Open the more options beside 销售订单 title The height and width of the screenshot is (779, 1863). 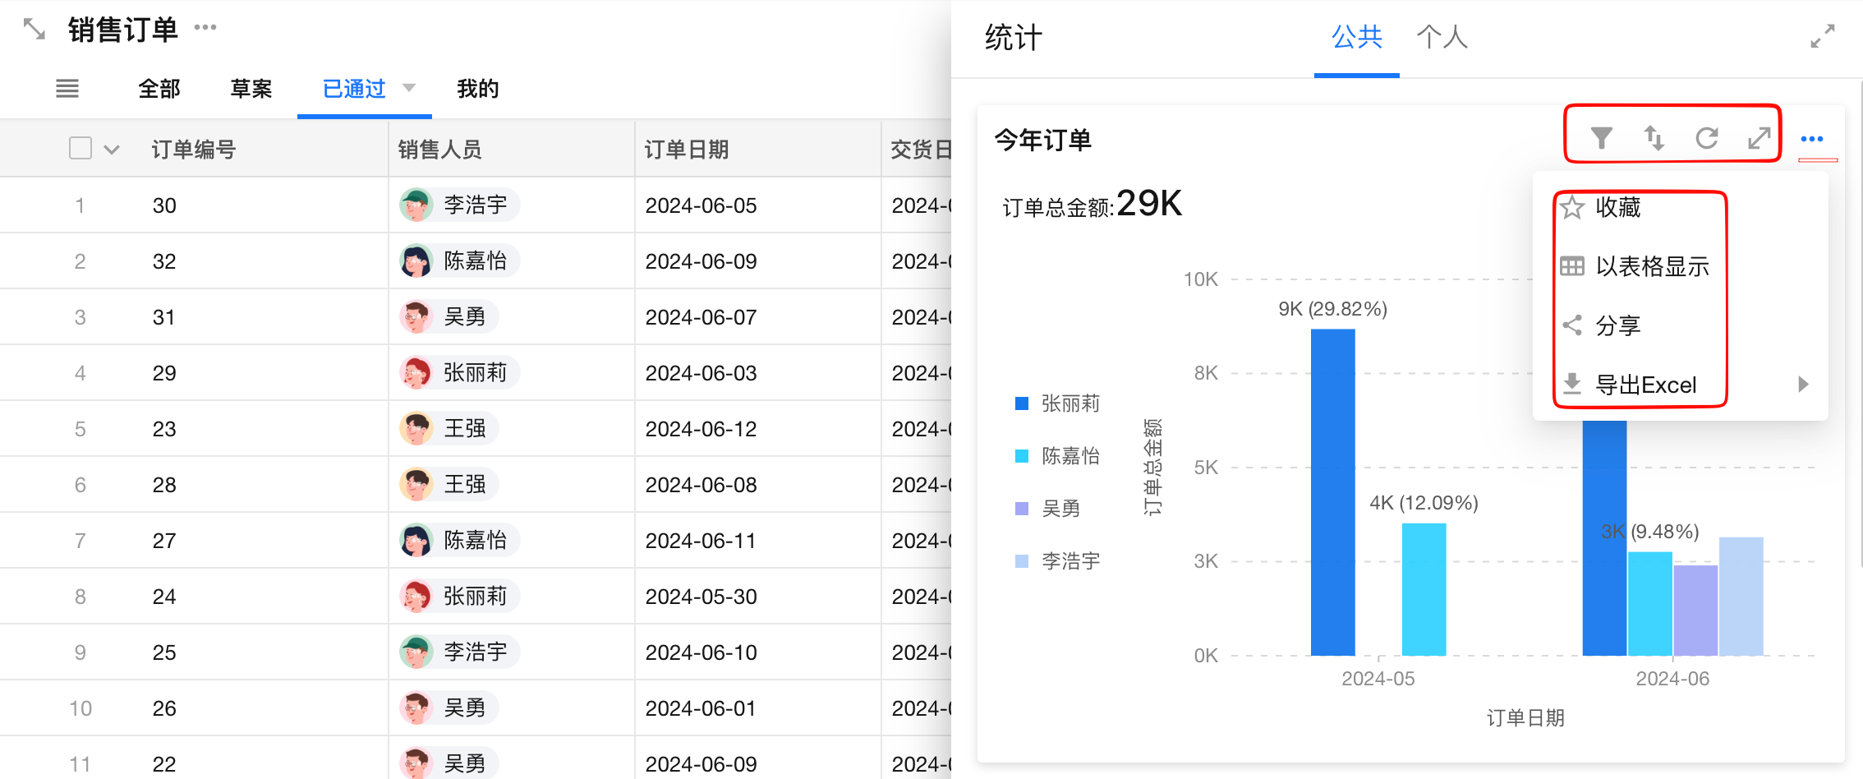click(x=205, y=28)
